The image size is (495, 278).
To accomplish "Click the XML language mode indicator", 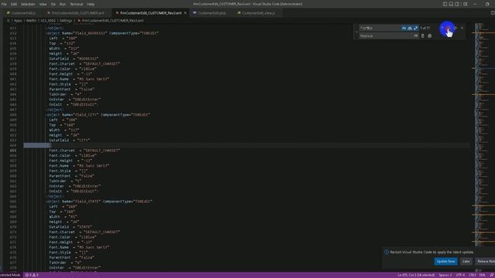I will point(483,275).
